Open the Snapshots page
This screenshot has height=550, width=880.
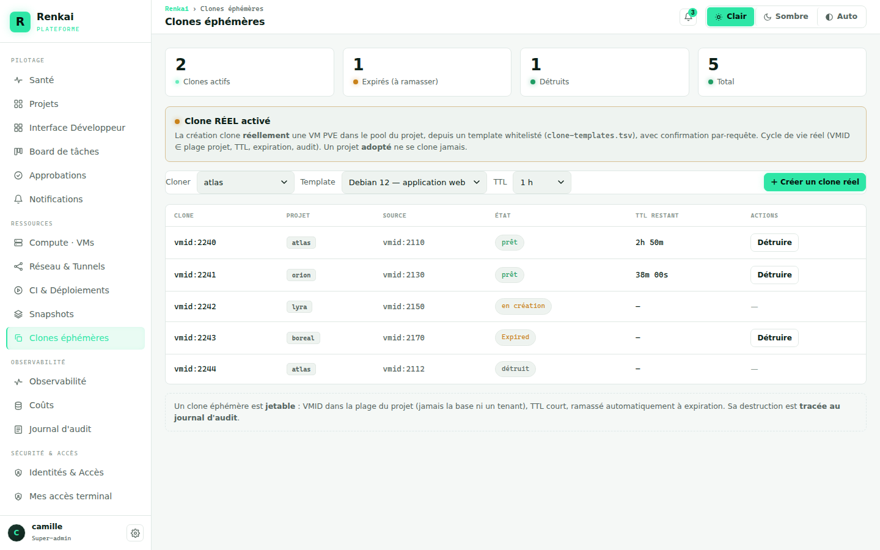click(75, 314)
